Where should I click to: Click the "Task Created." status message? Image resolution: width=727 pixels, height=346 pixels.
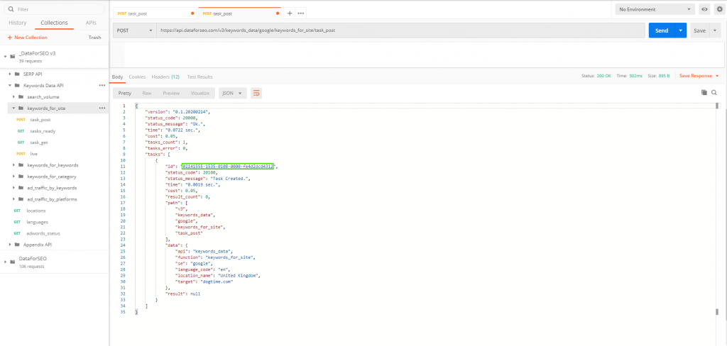(x=229, y=179)
